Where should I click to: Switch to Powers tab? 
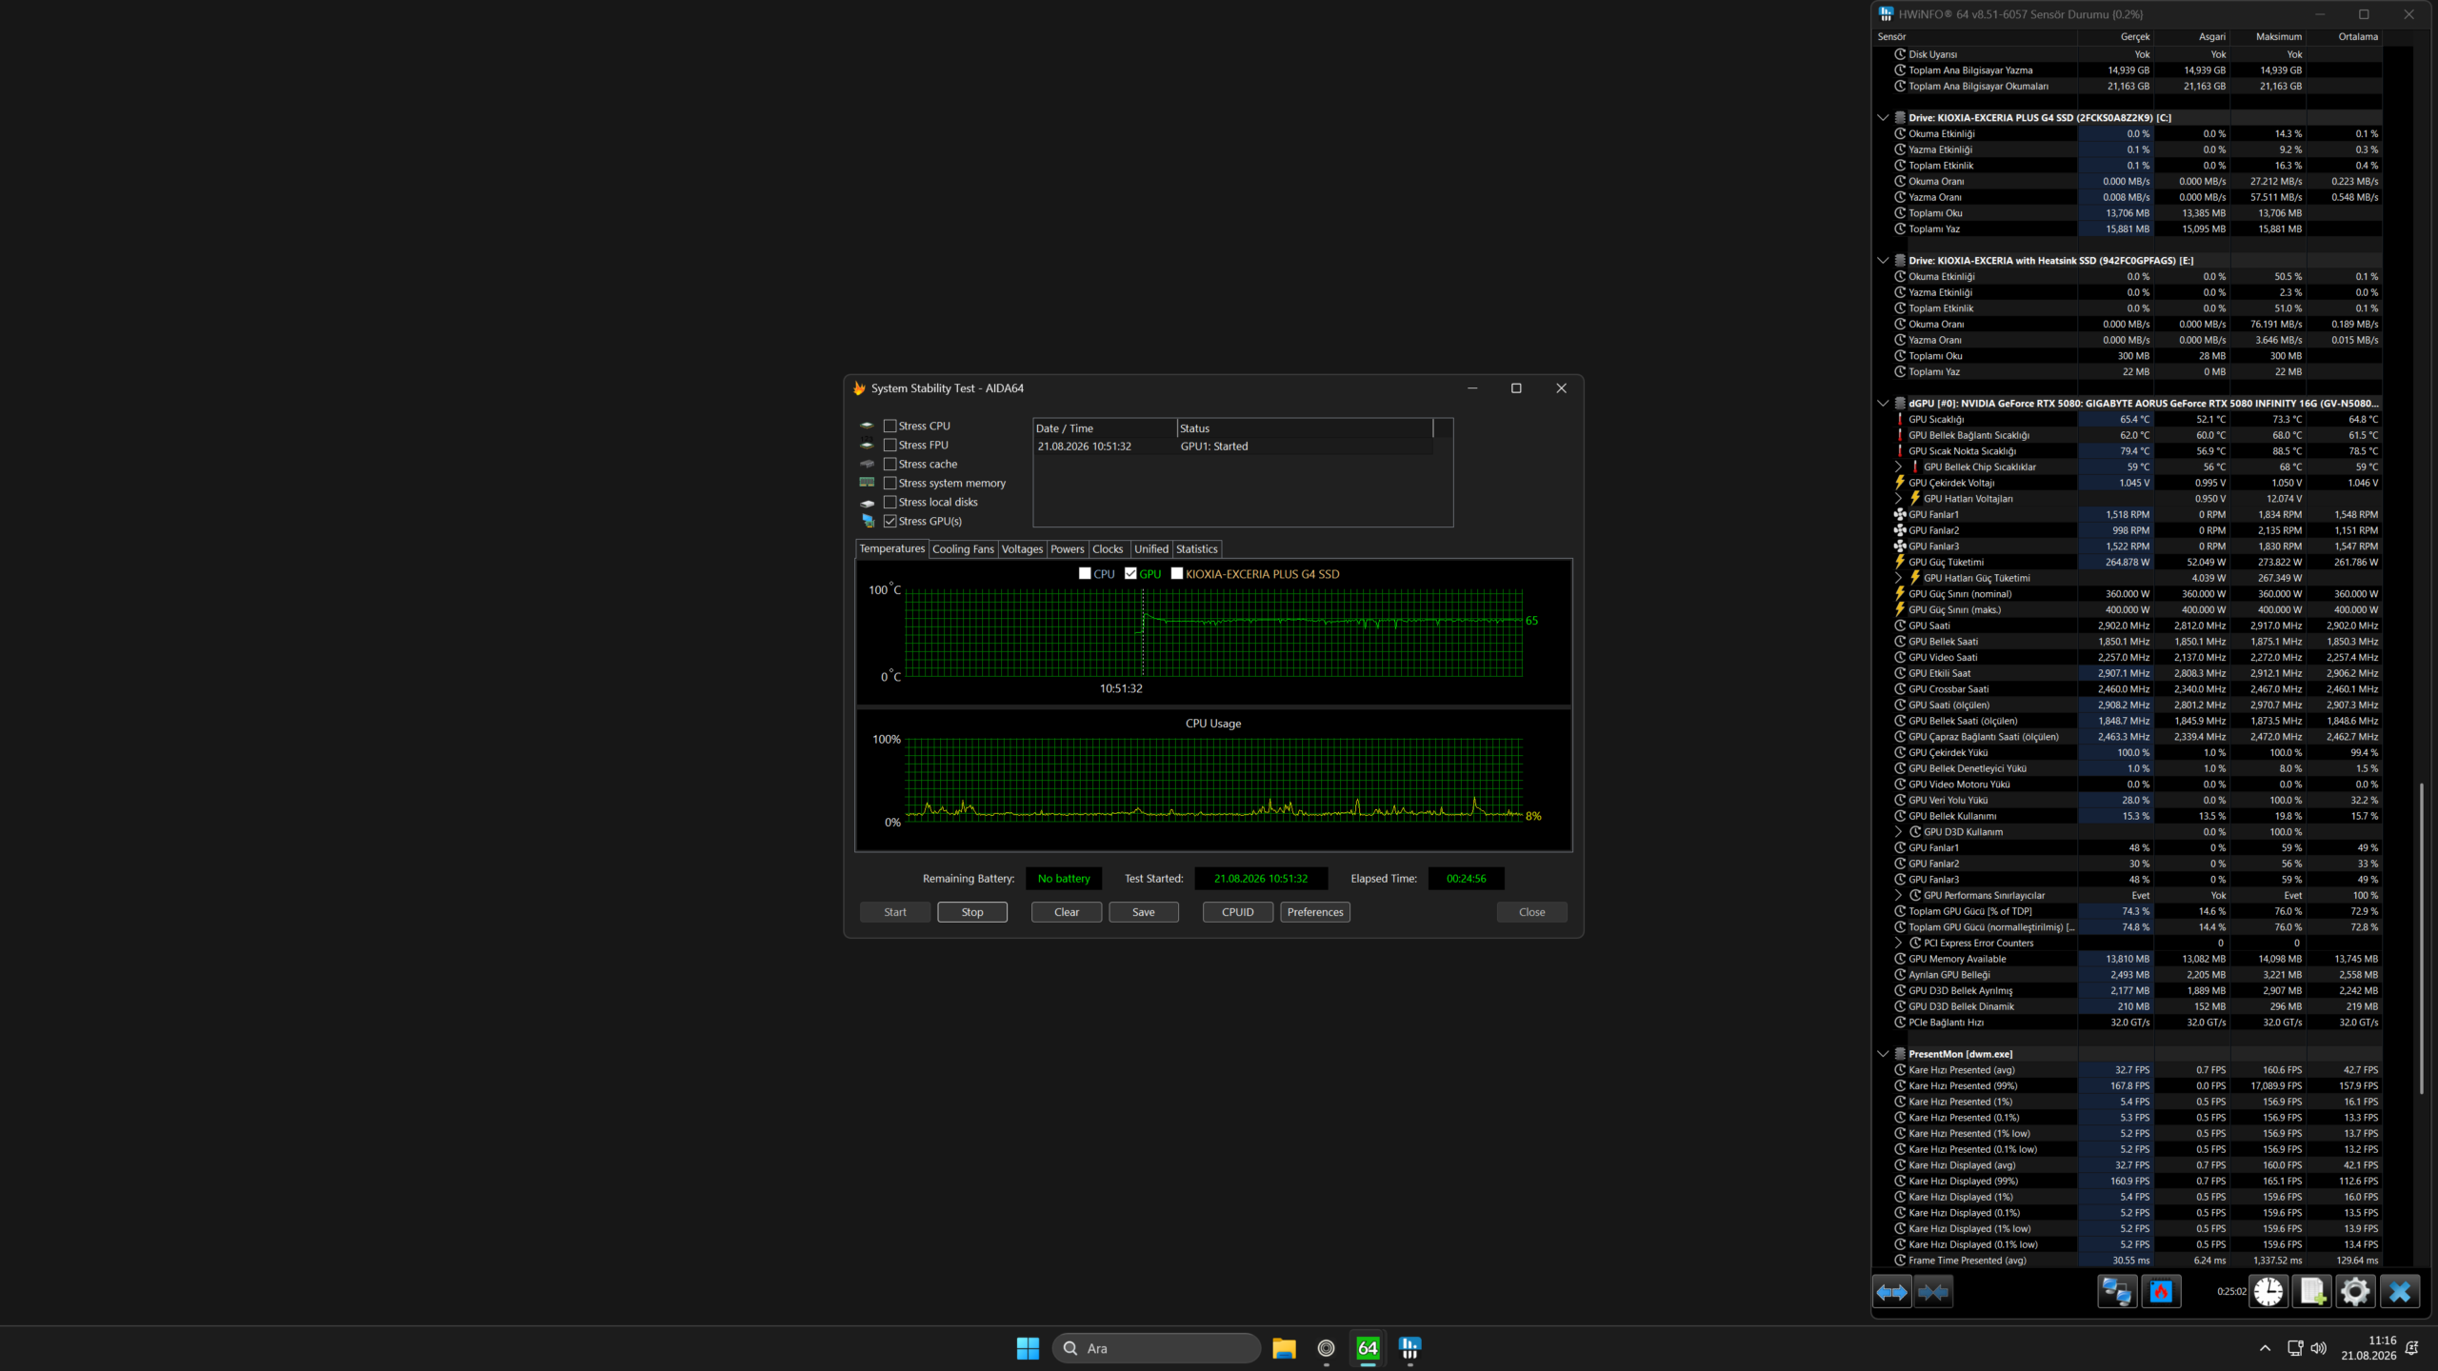(1068, 549)
